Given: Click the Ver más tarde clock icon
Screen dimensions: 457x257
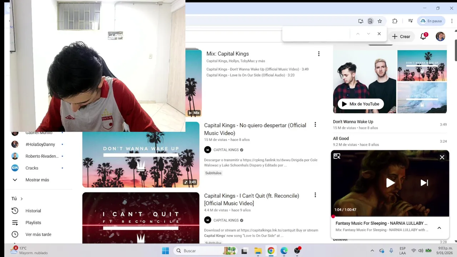Looking at the screenshot, I should point(15,234).
